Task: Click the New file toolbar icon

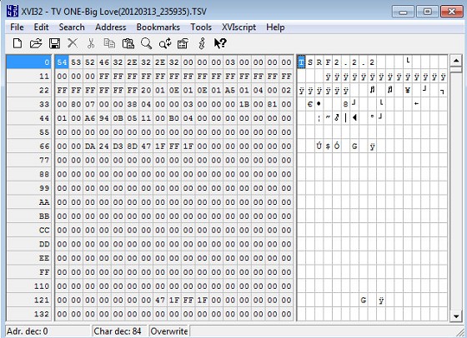Action: pyautogui.click(x=18, y=43)
